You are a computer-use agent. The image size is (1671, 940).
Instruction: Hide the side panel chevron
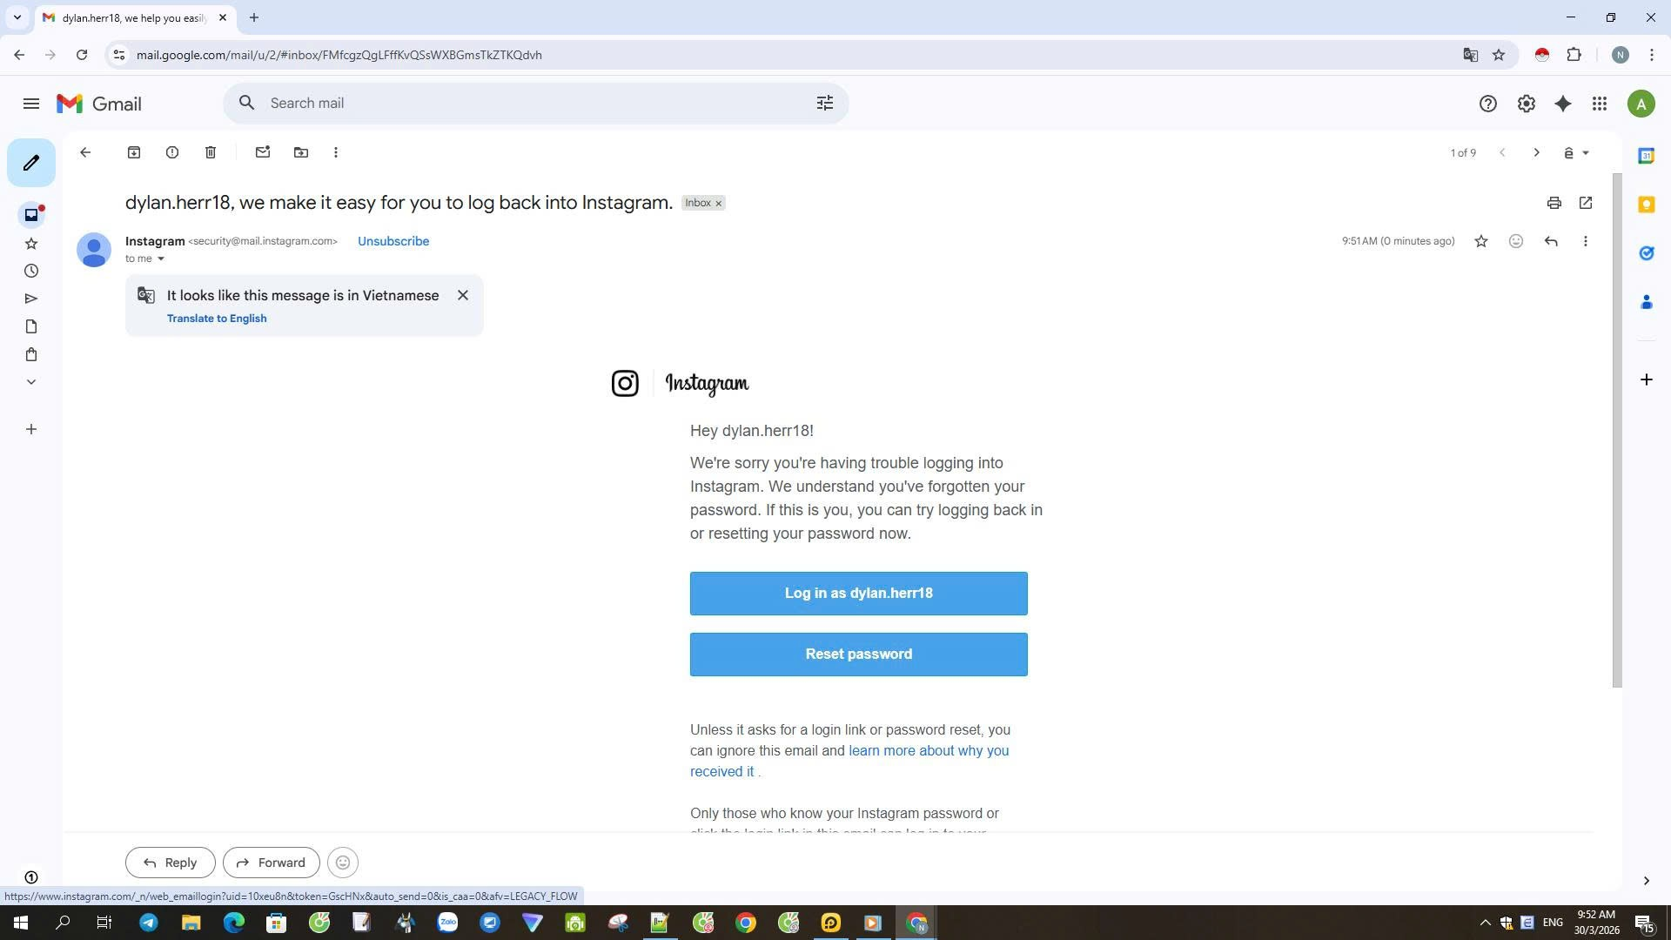tap(1647, 881)
